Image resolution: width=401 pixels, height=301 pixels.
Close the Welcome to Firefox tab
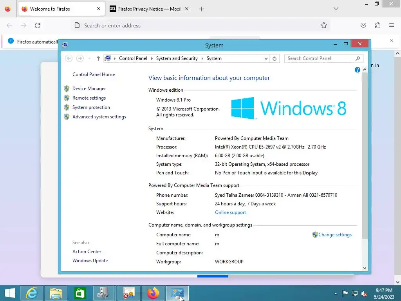(99, 9)
